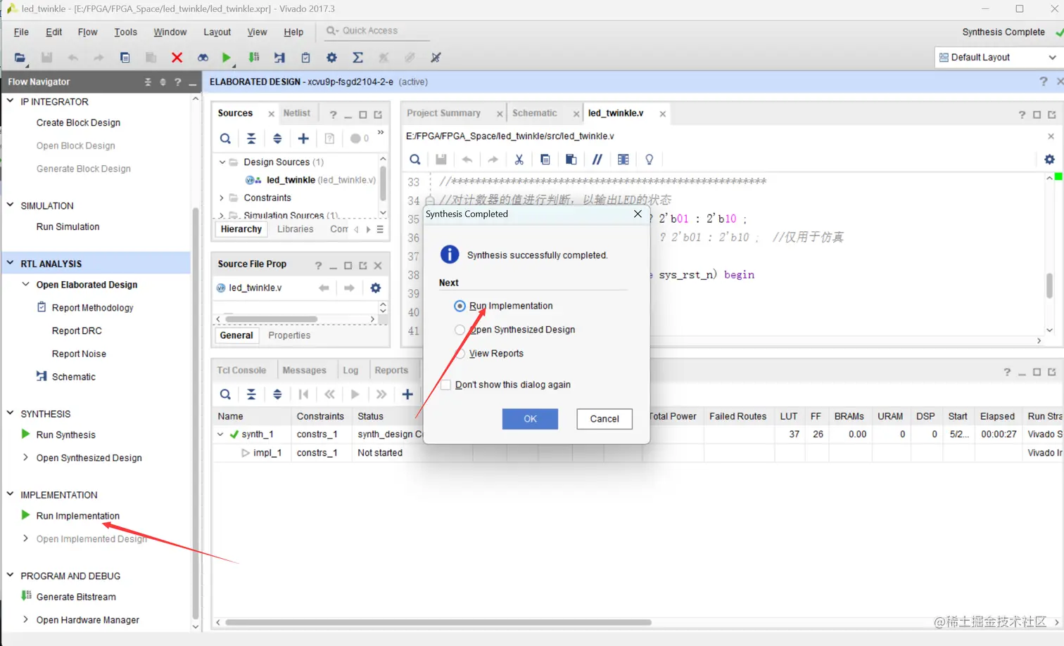1064x646 pixels.
Task: Search in the Design Runs panel
Action: 225,394
